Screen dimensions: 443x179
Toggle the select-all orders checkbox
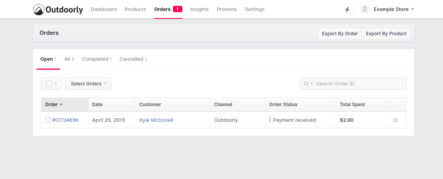[x=49, y=83]
